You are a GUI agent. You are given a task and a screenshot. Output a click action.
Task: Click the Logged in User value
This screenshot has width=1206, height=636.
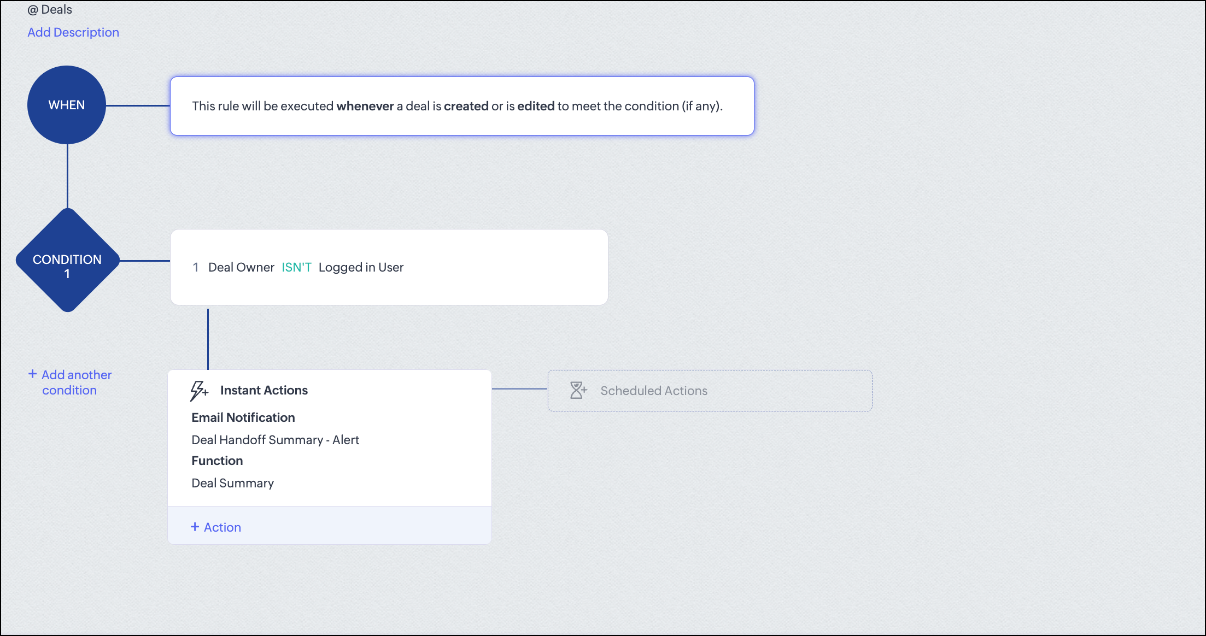tap(361, 267)
